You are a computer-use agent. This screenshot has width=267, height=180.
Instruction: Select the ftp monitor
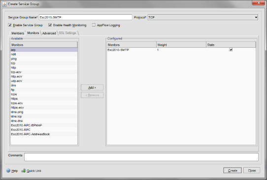tap(44, 90)
